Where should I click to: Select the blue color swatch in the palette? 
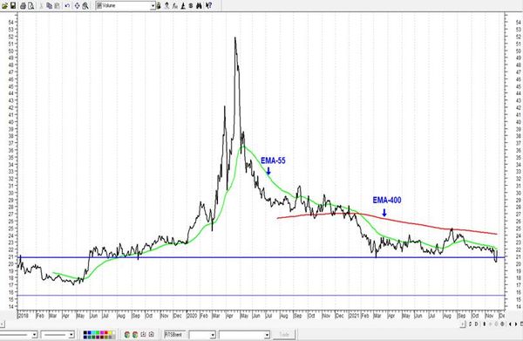(90, 332)
